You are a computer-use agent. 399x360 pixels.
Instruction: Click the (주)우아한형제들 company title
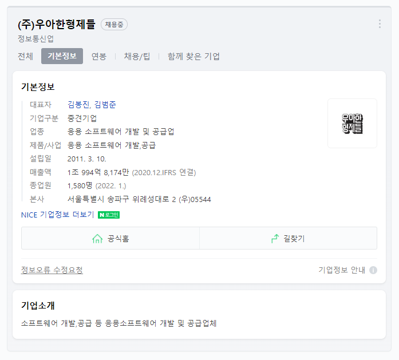(57, 25)
